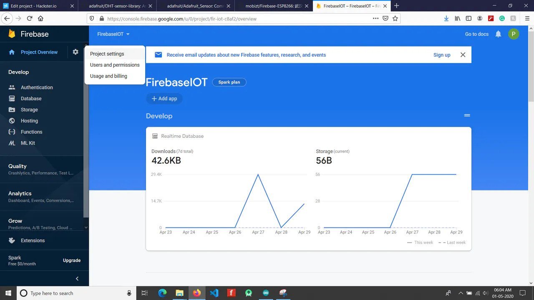Click the Windows Start button
This screenshot has height=300, width=534.
[8, 293]
